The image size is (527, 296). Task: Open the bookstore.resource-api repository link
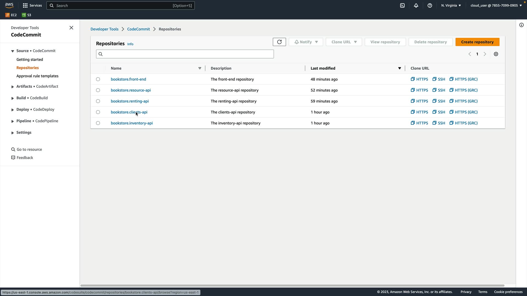131,90
